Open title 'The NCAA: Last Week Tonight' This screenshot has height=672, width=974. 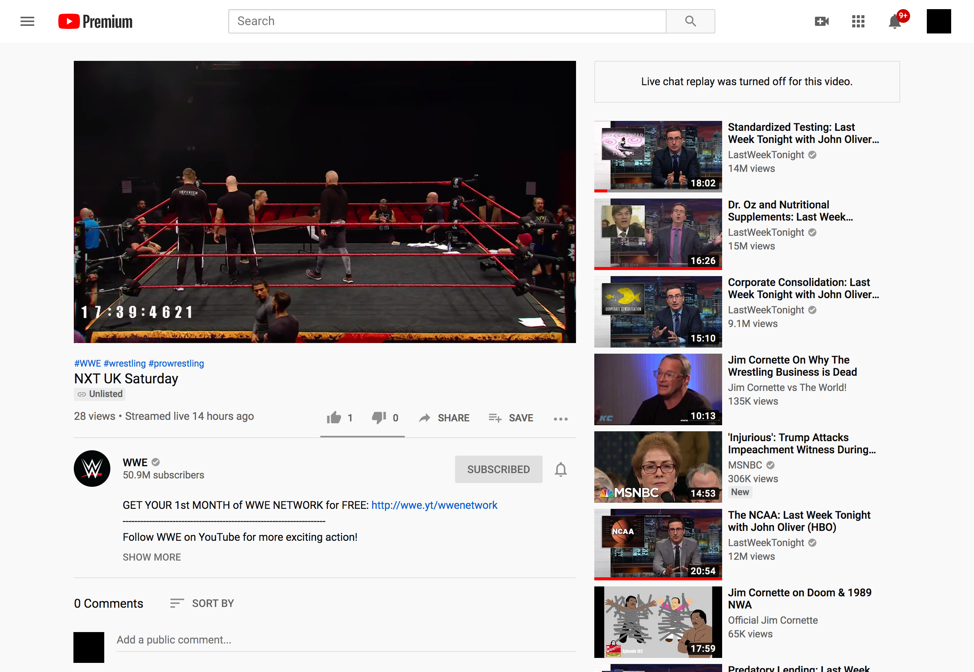pyautogui.click(x=799, y=521)
